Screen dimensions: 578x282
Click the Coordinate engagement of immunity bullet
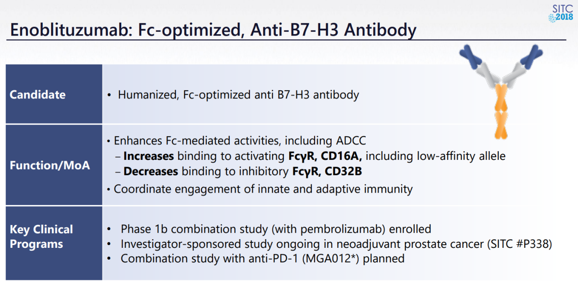260,189
